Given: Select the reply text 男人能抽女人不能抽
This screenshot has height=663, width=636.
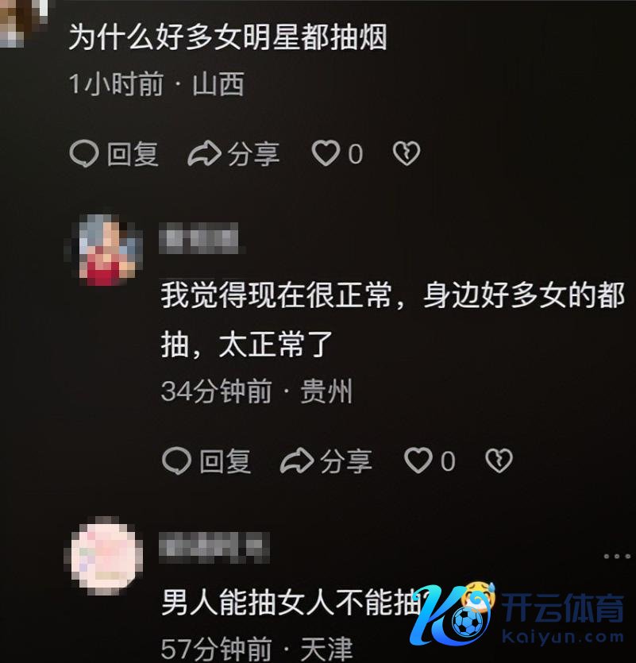Looking at the screenshot, I should coord(291,602).
